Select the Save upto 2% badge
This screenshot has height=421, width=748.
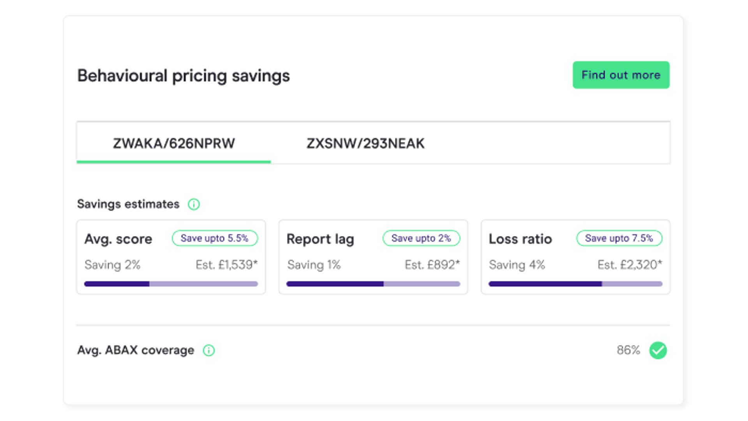coord(421,238)
